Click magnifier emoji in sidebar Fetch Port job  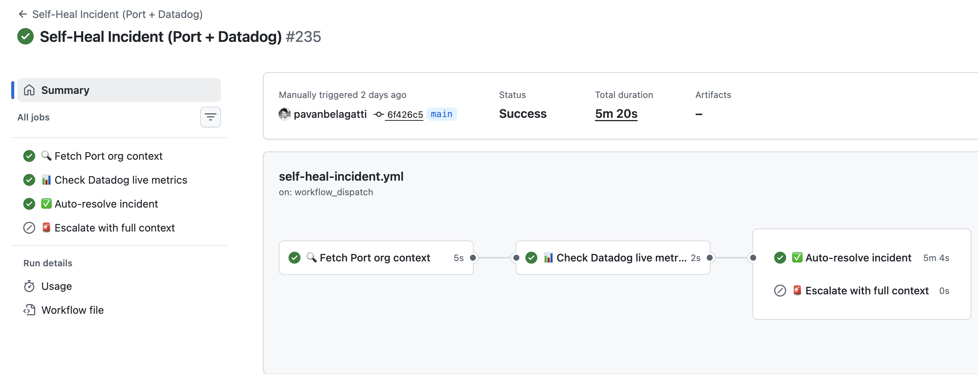pos(46,155)
